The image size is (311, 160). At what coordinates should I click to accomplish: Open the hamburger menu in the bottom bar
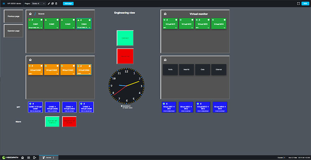pyautogui.click(x=28, y=157)
